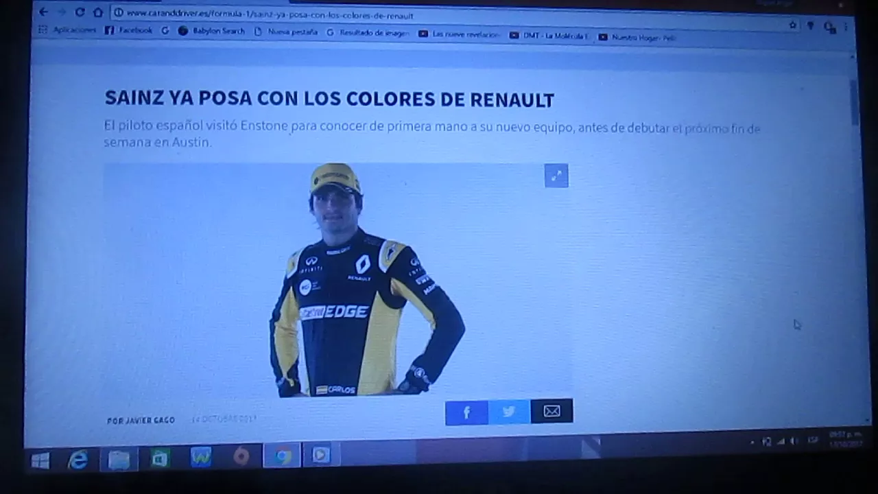Click the site information icon in address bar
The height and width of the screenshot is (494, 878).
coord(118,13)
